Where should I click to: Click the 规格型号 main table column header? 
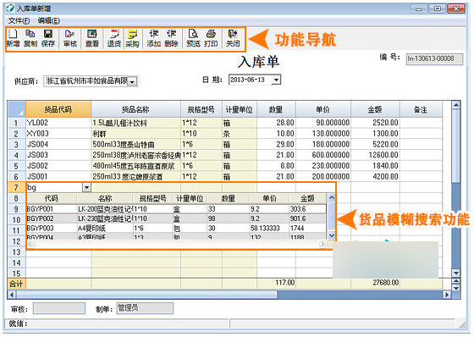click(201, 109)
